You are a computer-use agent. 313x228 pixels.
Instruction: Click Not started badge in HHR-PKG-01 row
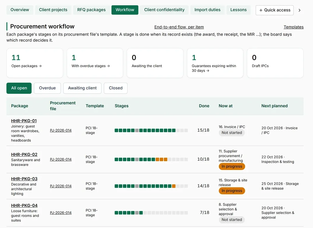(x=232, y=132)
